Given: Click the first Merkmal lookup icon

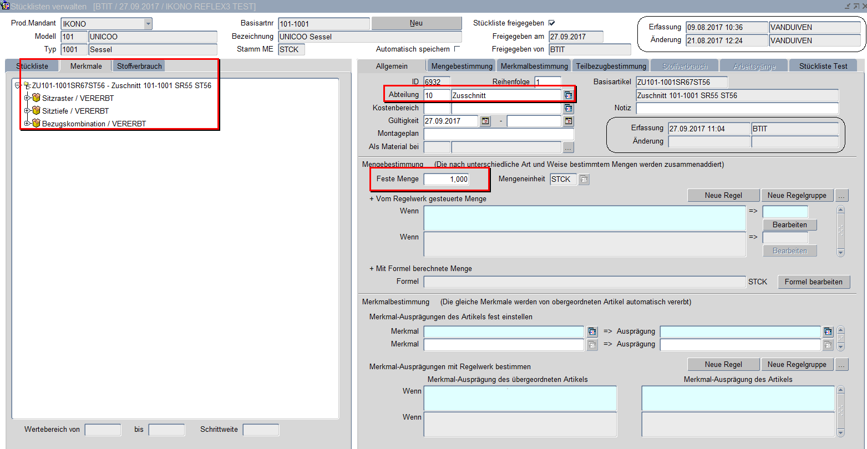Looking at the screenshot, I should pos(592,331).
